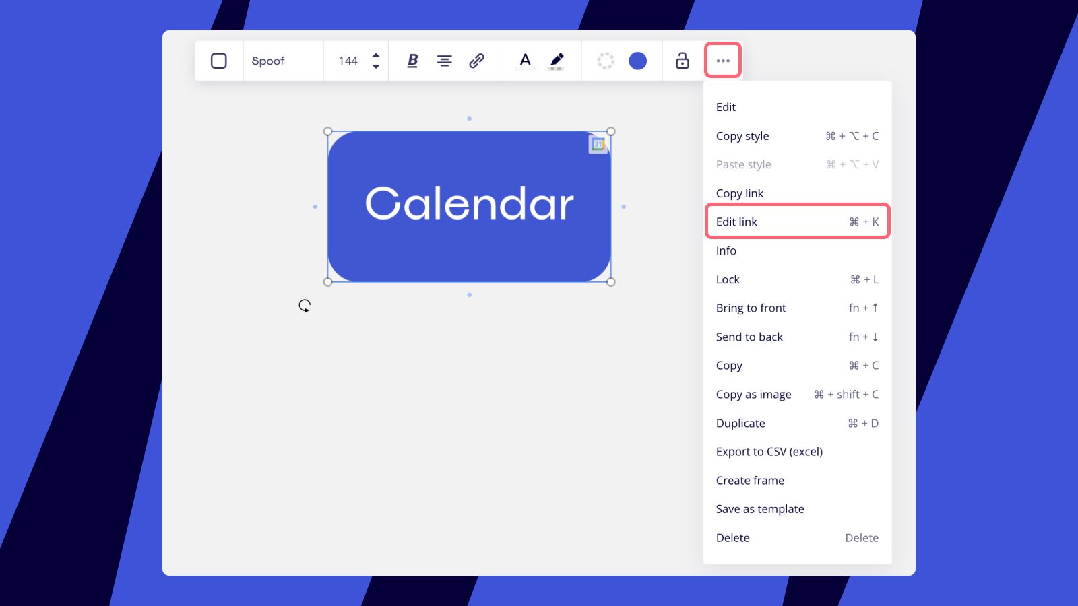Decrease font size with down arrow
The width and height of the screenshot is (1078, 606).
[x=376, y=67]
